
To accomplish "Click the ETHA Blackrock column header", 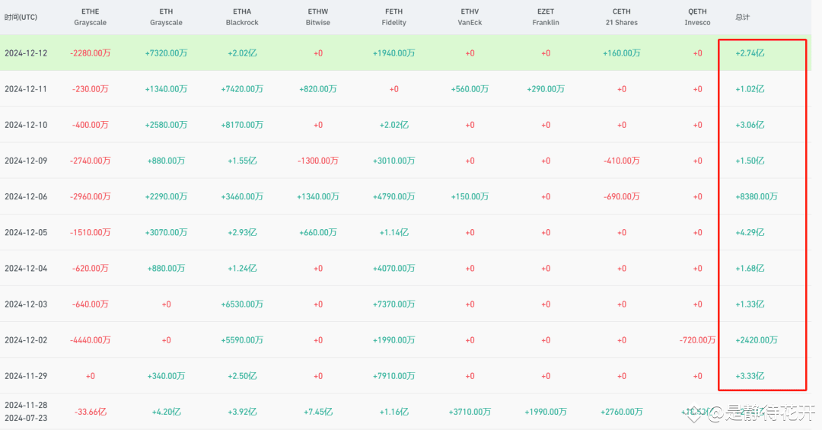I will (x=242, y=17).
